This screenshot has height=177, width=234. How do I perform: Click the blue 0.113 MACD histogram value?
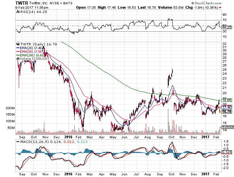[x=82, y=142]
